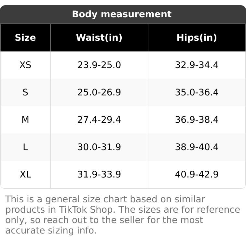Select waist value 23.9-25.0
246x241 pixels.
pos(99,65)
